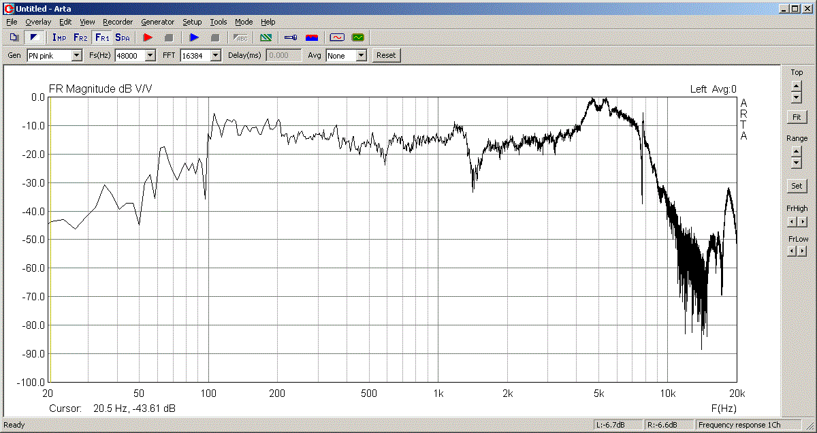Image resolution: width=817 pixels, height=433 pixels.
Task: Click the 'Frequency response 1Ch' status text
Action: tap(740, 425)
